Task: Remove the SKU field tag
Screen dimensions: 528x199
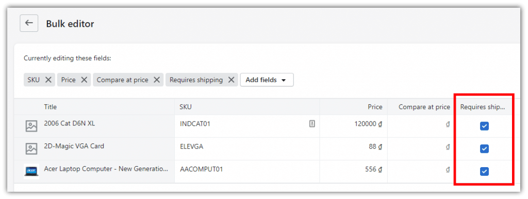Action: pyautogui.click(x=48, y=80)
